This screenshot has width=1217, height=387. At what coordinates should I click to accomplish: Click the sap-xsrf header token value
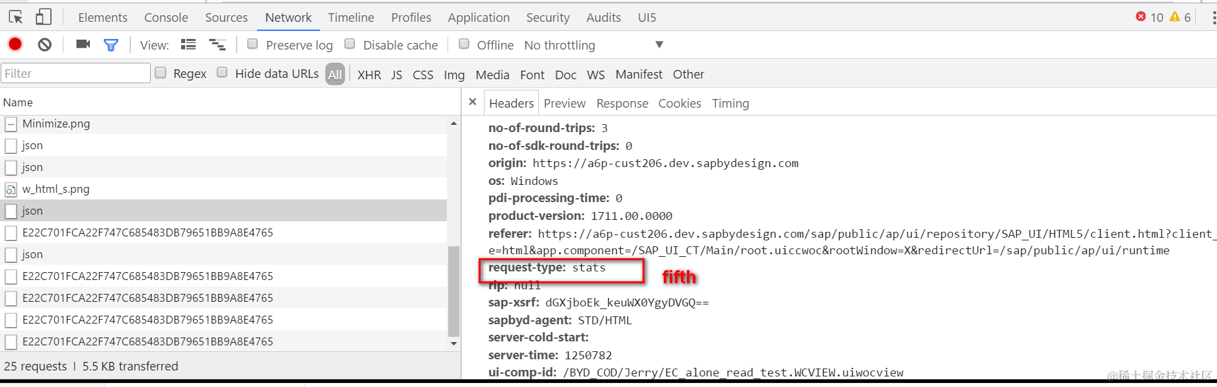[627, 302]
